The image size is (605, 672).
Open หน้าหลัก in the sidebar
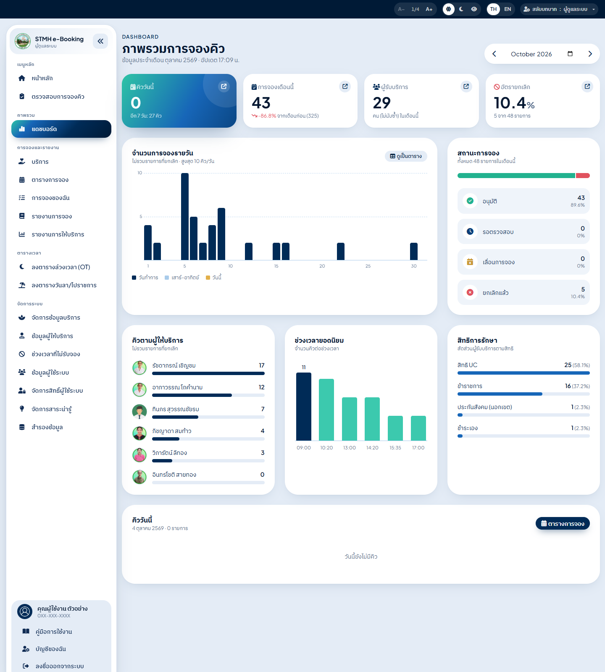[x=61, y=78]
